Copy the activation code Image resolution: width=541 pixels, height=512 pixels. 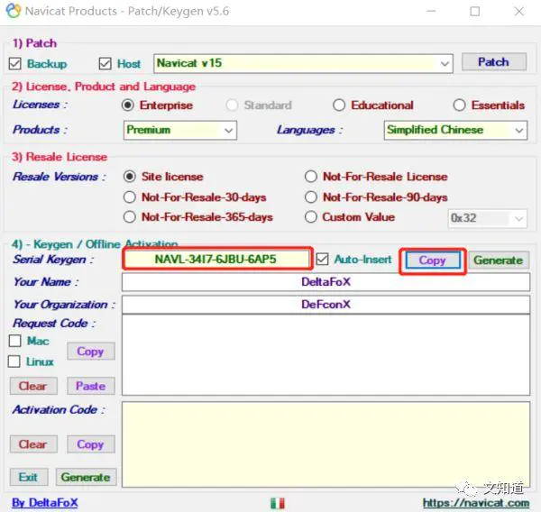[x=91, y=444]
